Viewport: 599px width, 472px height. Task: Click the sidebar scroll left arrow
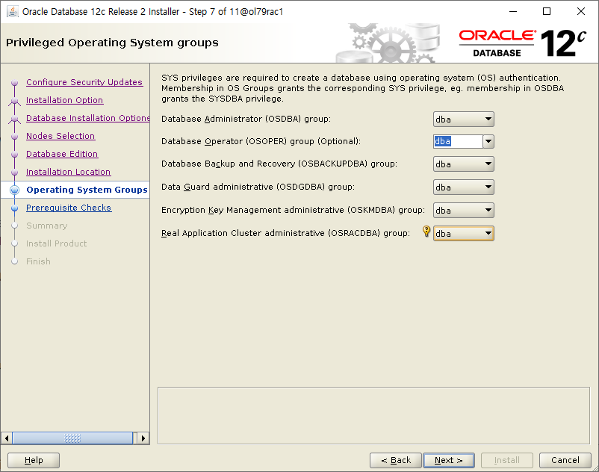7,438
